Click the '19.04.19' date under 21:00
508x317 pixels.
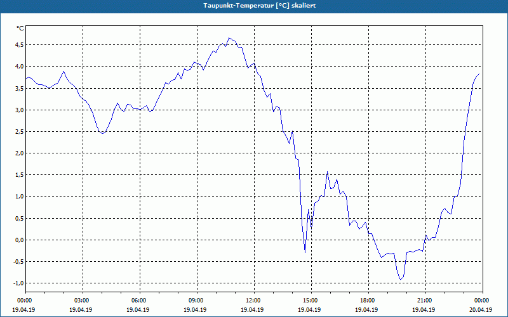tap(424, 309)
